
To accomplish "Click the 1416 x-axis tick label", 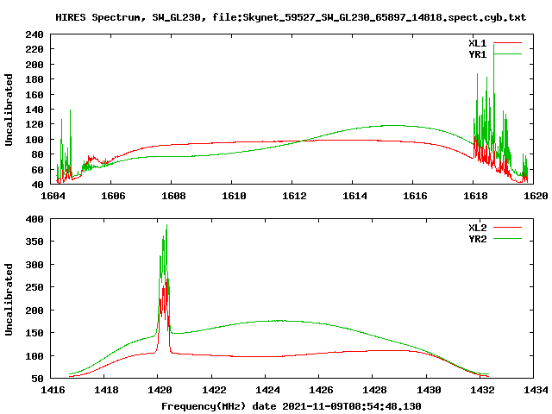I will (x=53, y=390).
